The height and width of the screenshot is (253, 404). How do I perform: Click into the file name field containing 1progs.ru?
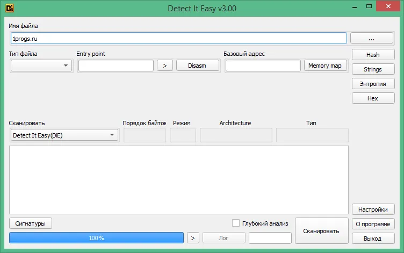pyautogui.click(x=178, y=38)
